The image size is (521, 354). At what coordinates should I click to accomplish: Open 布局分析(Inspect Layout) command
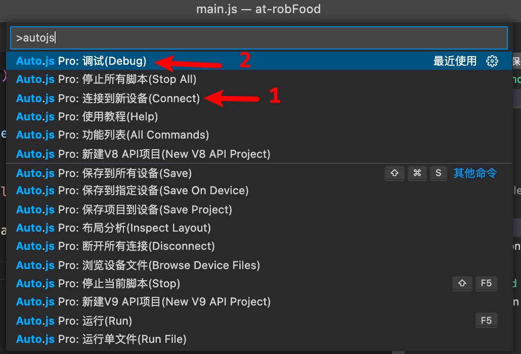point(259,228)
